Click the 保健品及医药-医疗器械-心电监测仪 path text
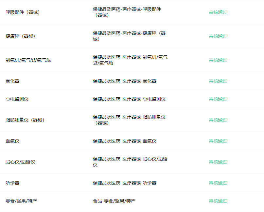Image resolution: width=264 pixels, height=212 pixels. [x=129, y=99]
